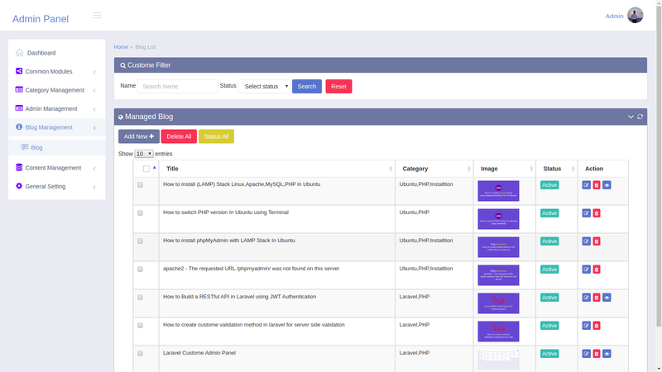Screen dimensions: 662x372
Task: Open the Admin Panel brand link
Action: click(40, 19)
